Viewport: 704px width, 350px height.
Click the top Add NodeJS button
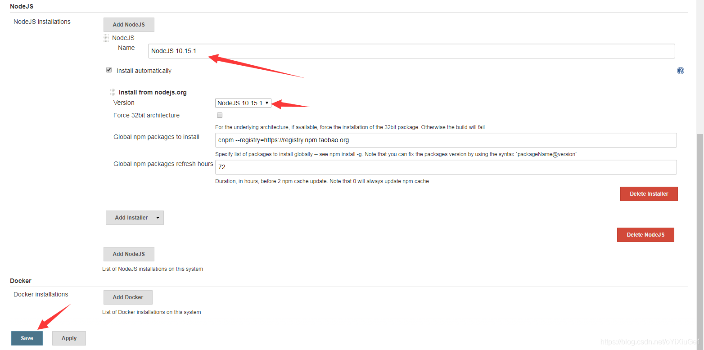pos(129,25)
